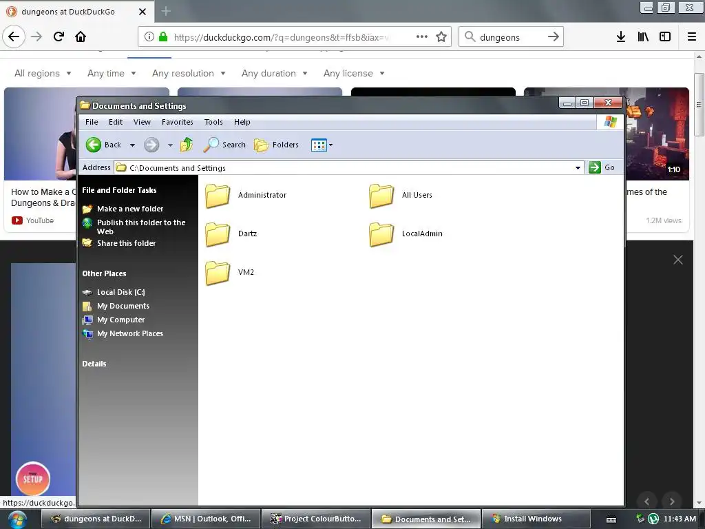The height and width of the screenshot is (529, 705).
Task: Open Firefox downloads arrow icon
Action: pos(621,37)
